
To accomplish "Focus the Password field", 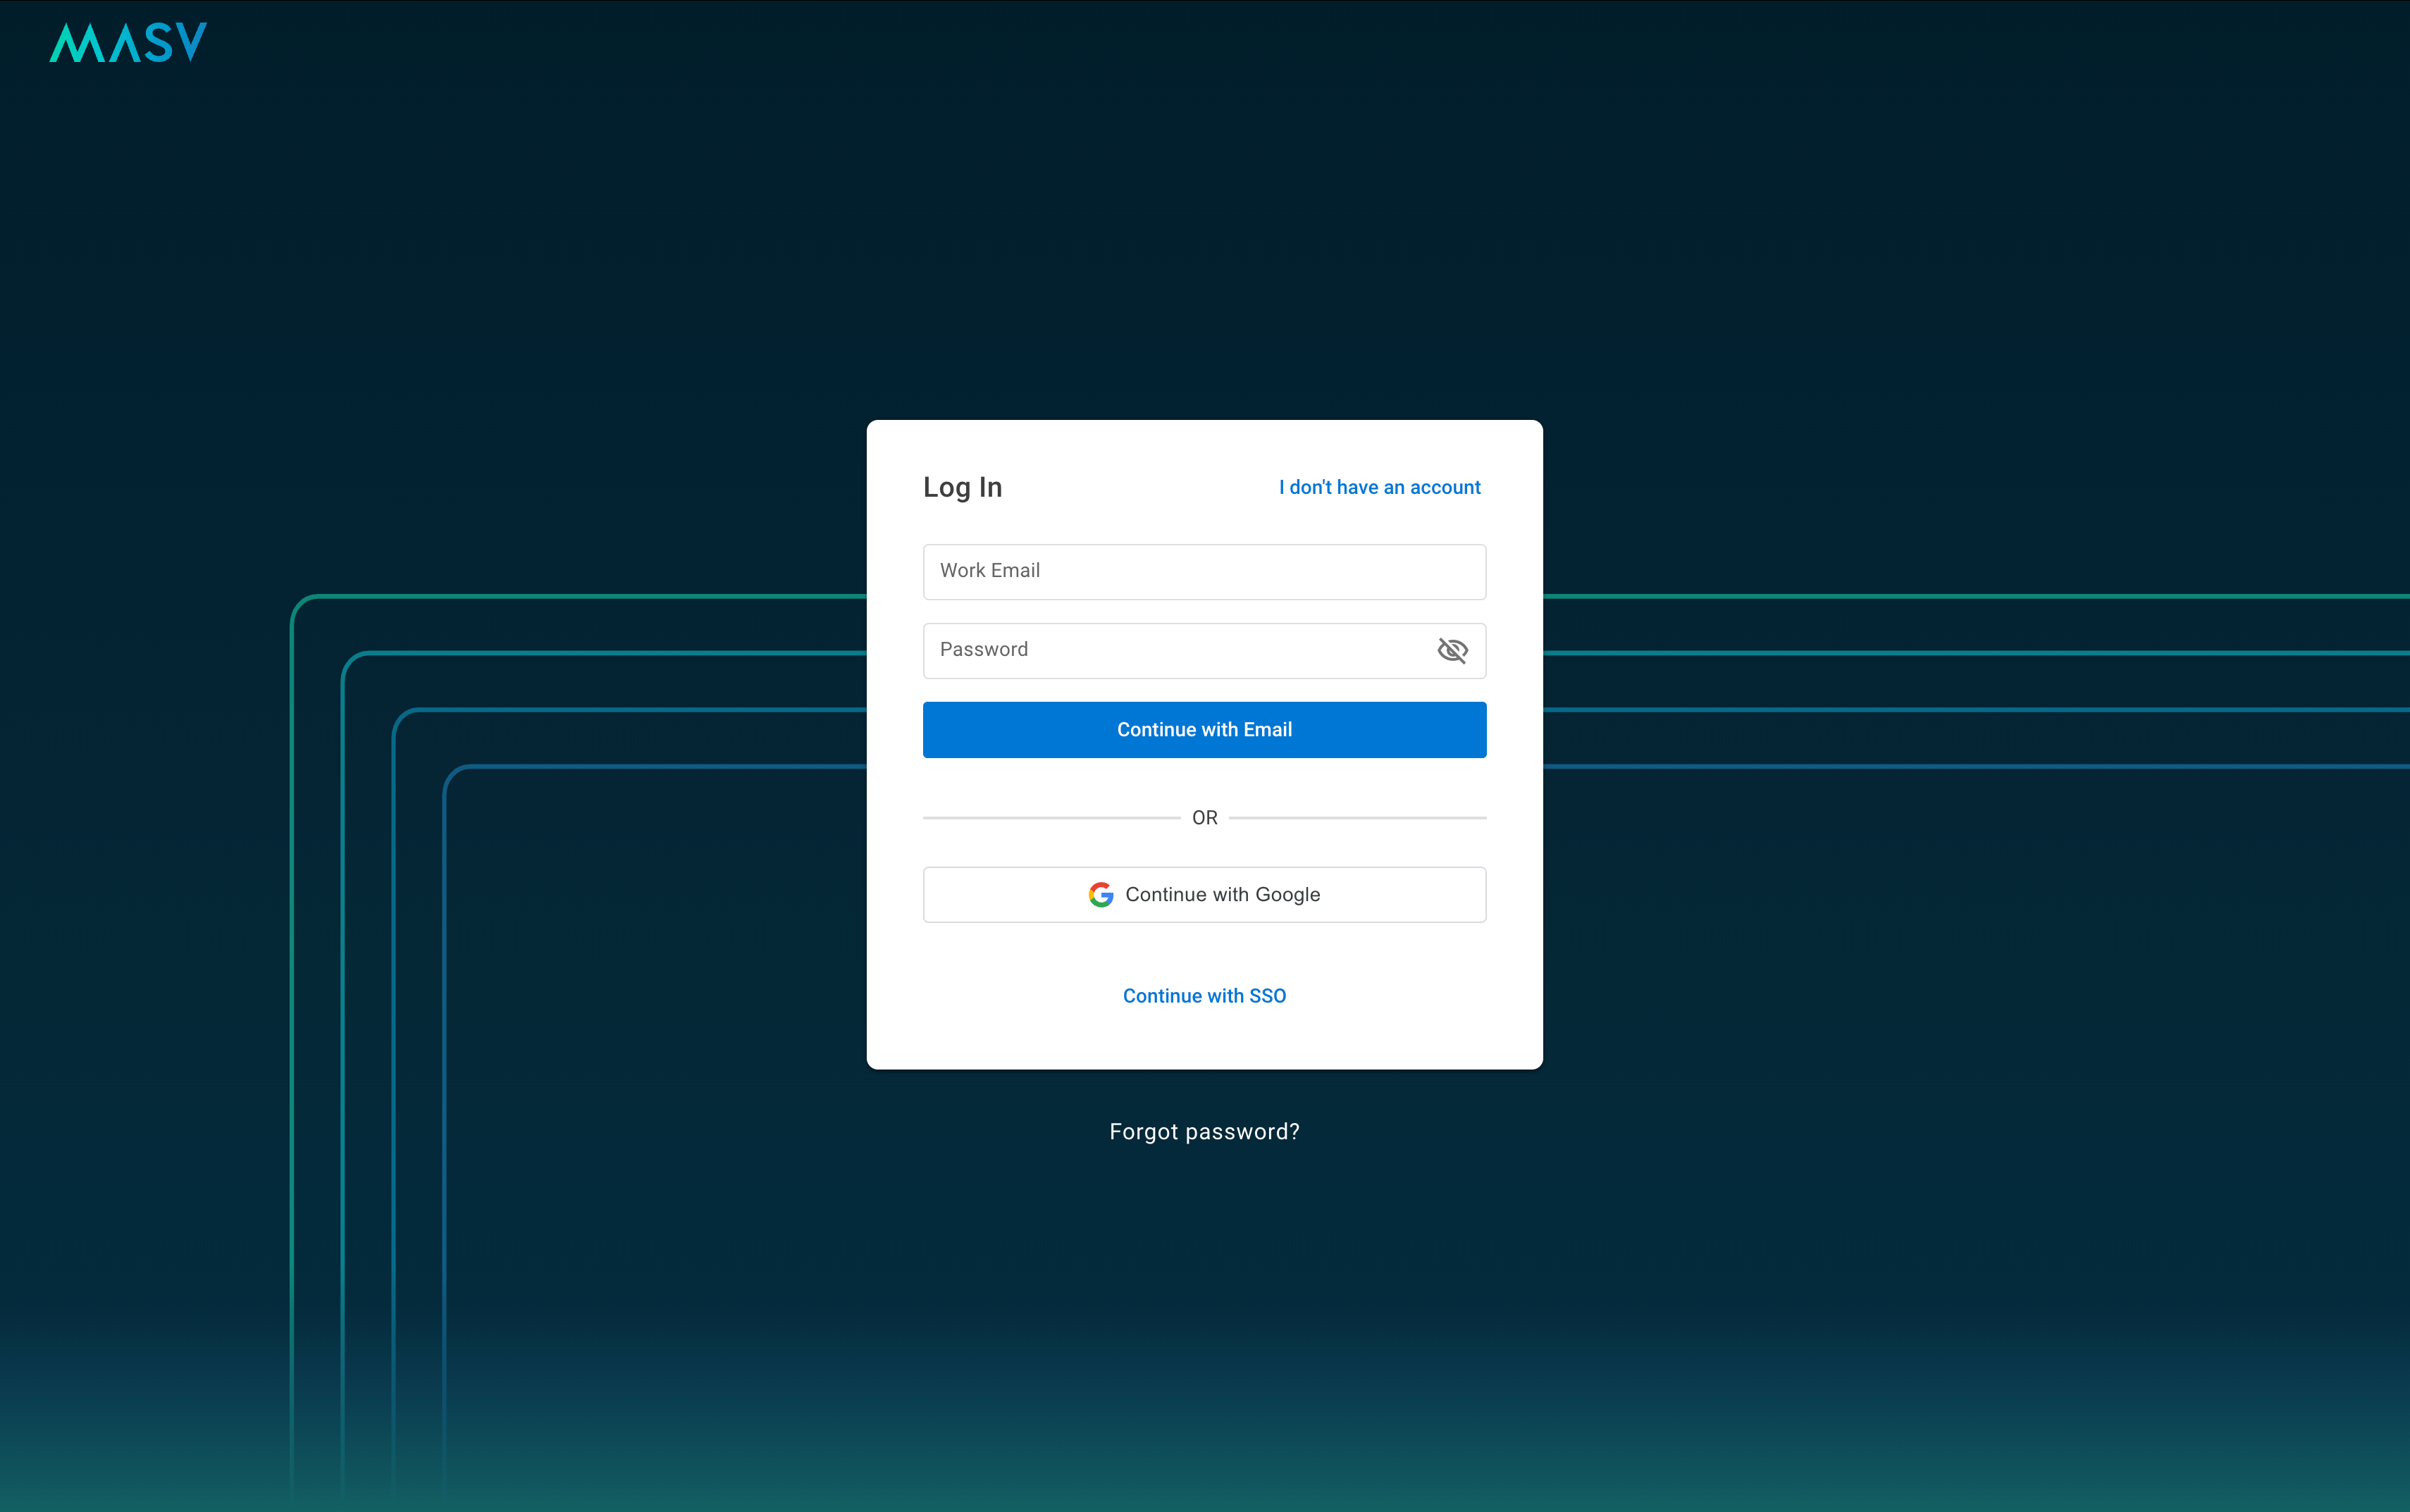I will click(x=1204, y=651).
